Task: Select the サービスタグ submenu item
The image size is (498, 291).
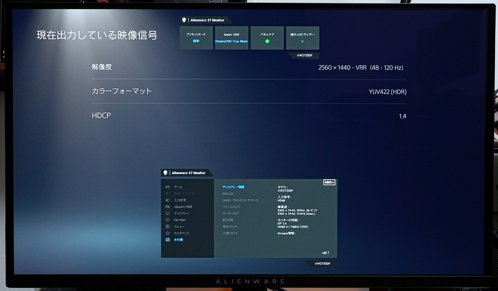Action: click(230, 213)
